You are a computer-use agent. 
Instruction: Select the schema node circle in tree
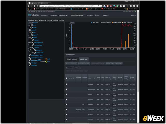(x=32, y=22)
